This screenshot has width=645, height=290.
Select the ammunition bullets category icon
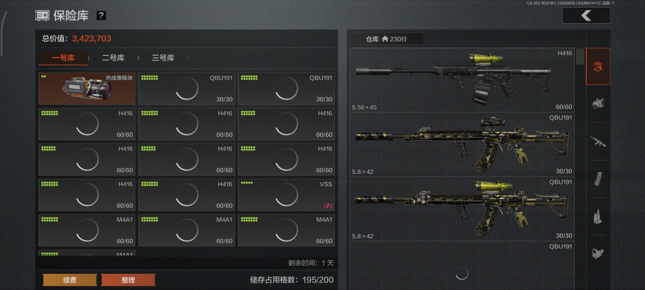[x=598, y=217]
